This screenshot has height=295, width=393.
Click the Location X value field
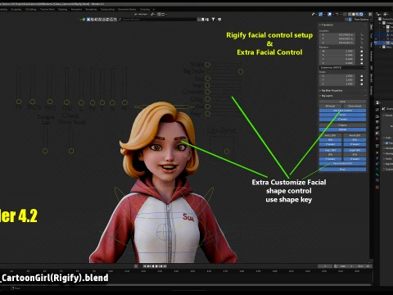tap(337, 35)
